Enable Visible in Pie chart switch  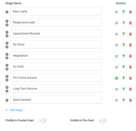(103, 121)
